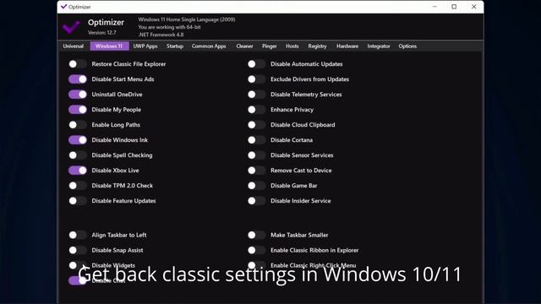Click the Uninstall OneDrive label text
This screenshot has width=541, height=304.
(x=117, y=95)
